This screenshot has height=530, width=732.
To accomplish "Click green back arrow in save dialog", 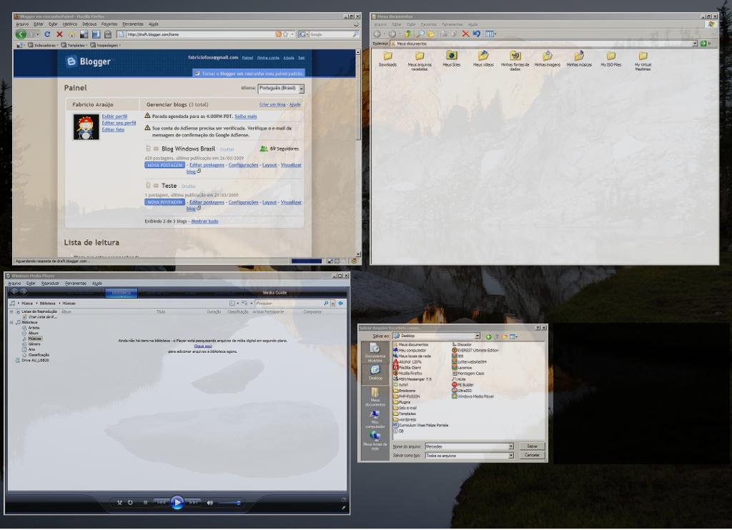I will tap(489, 336).
